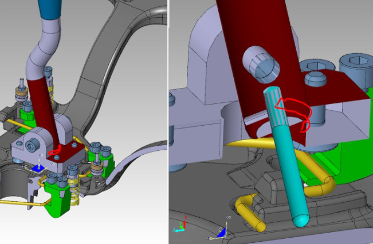This screenshot has height=244, width=373.
Task: Select the hex socket bolt at top right
Action: 354,64
